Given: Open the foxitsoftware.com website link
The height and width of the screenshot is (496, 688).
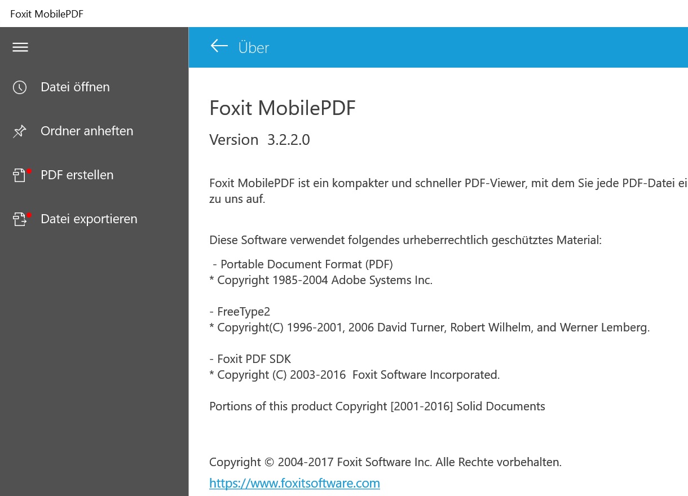Looking at the screenshot, I should point(294,483).
